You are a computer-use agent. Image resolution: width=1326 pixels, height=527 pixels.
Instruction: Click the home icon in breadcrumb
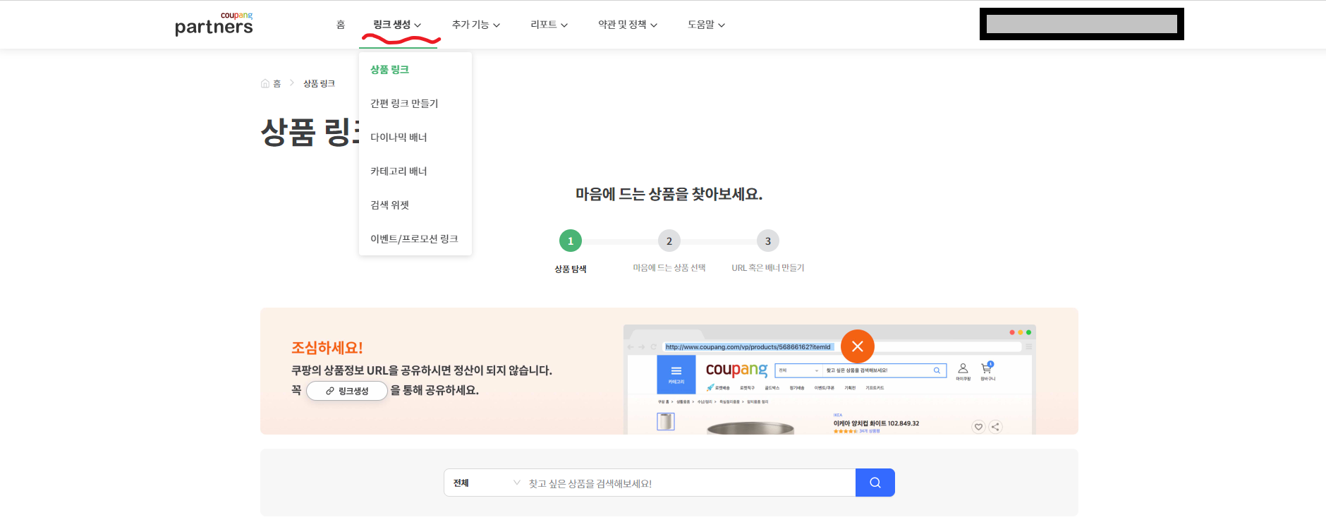pos(265,83)
